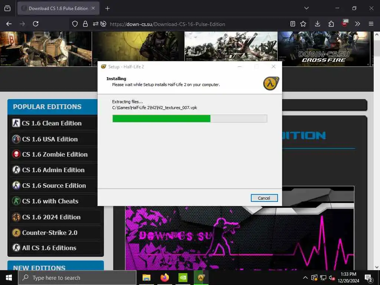
Task: Expand more tools overflow chevron
Action: point(357,24)
